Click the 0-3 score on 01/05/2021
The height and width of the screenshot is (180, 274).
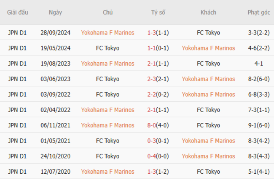click(151, 140)
